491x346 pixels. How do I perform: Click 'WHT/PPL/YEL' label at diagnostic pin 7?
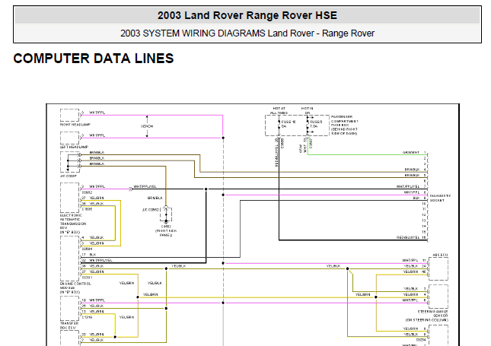[408, 186]
